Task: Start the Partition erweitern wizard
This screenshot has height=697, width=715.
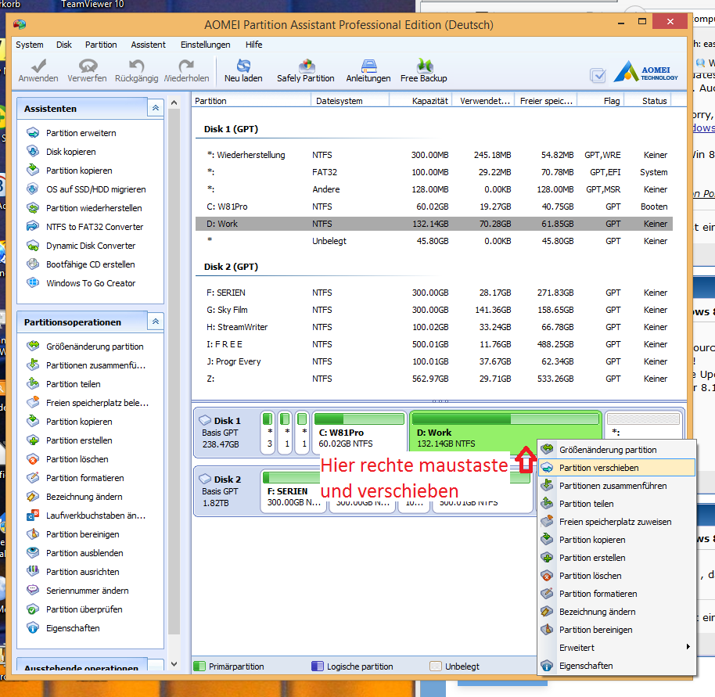Action: (81, 133)
